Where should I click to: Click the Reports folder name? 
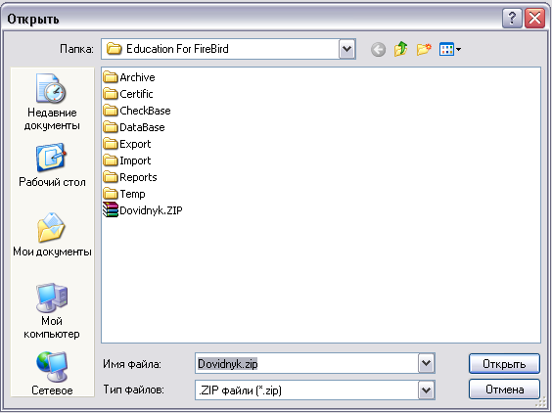(x=138, y=177)
